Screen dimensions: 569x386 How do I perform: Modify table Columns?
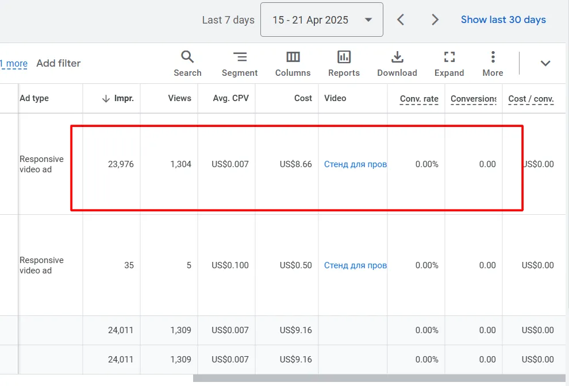(293, 64)
